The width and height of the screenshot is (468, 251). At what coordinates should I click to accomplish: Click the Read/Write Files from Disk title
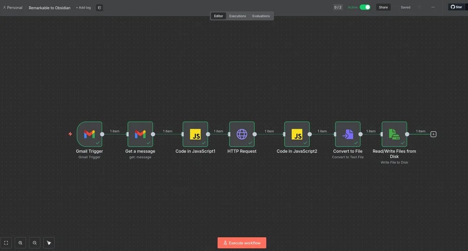[394, 154]
